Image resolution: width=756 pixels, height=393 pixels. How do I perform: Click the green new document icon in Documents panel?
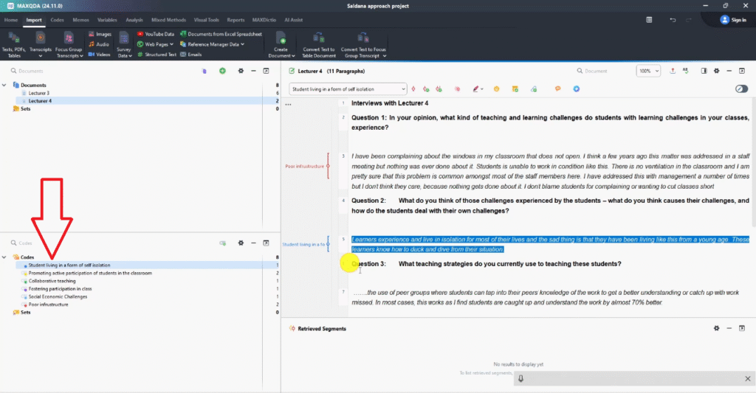click(222, 71)
